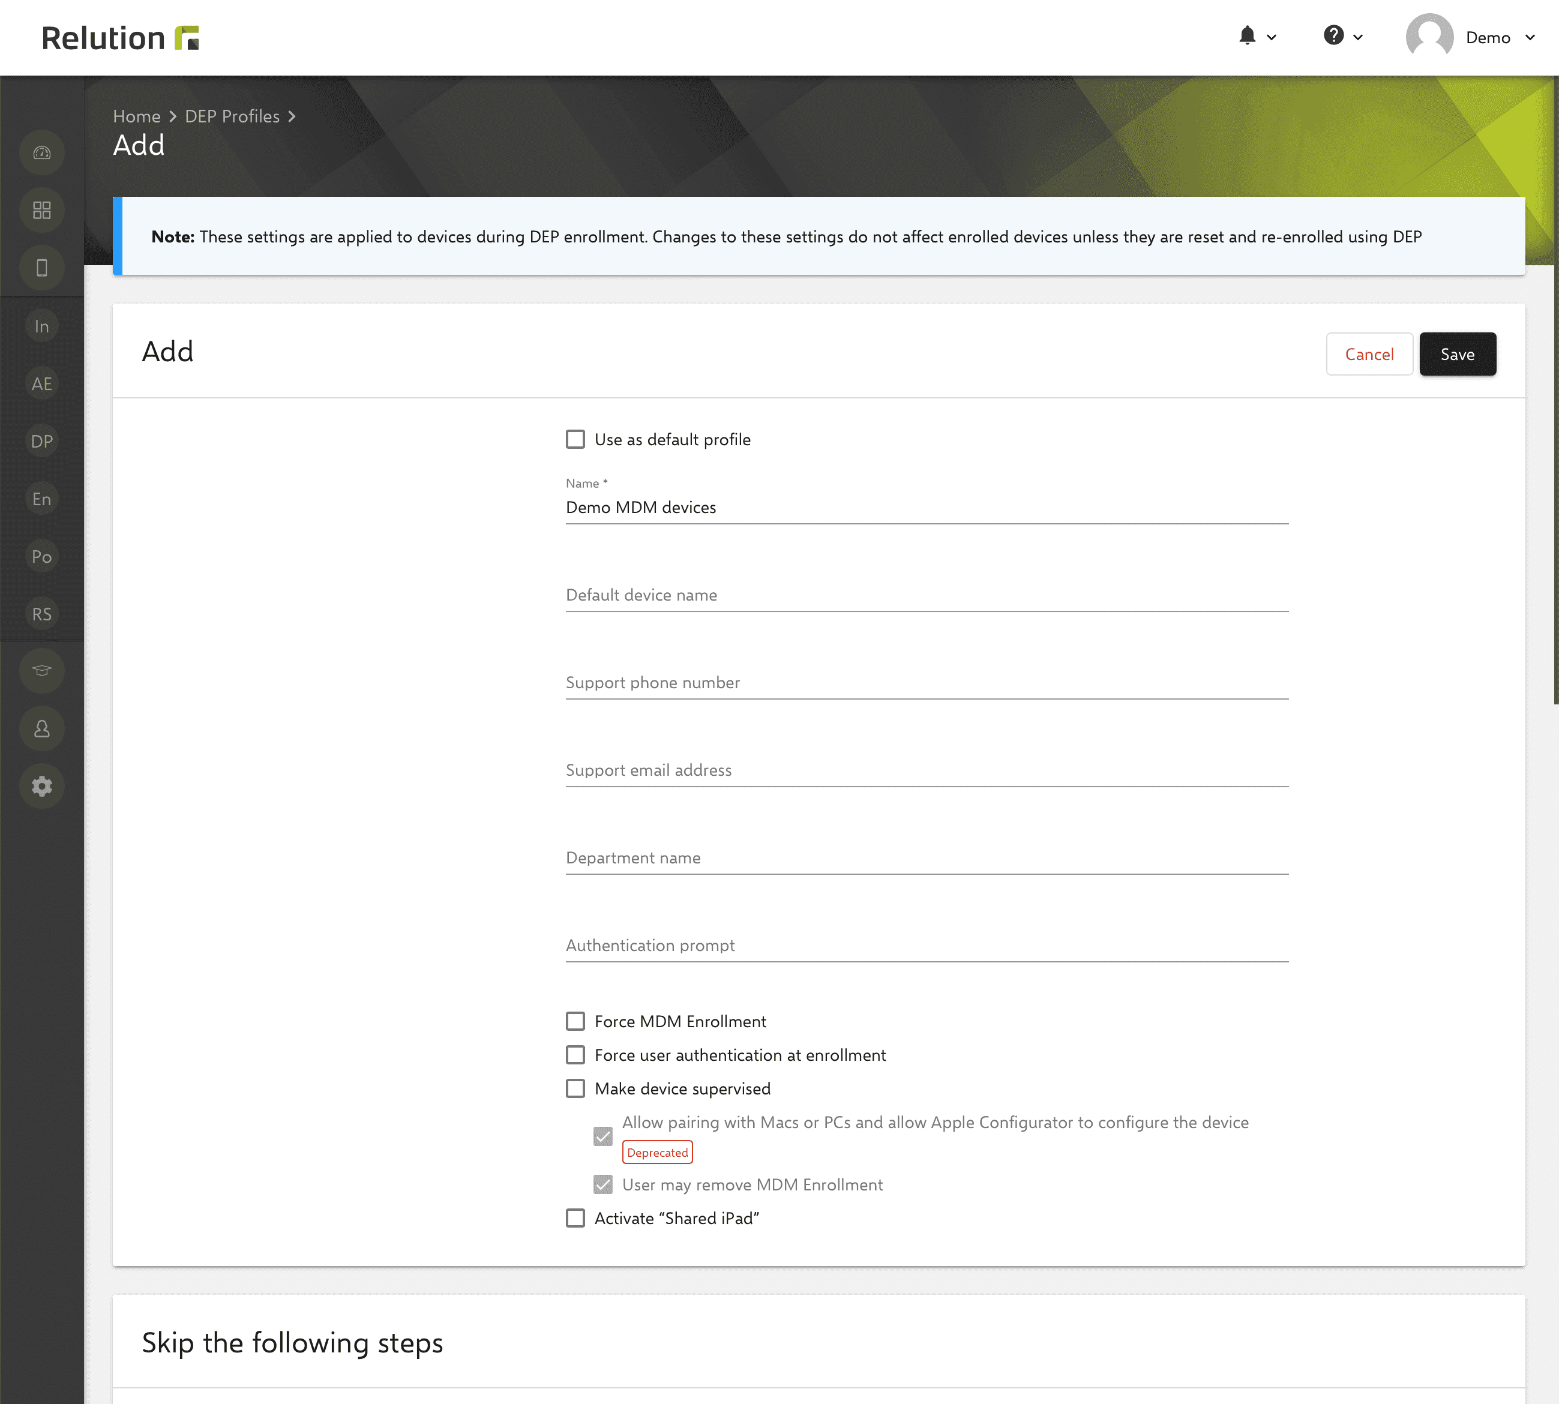The width and height of the screenshot is (1559, 1404).
Task: Select the mobile device icon in sidebar
Action: [41, 268]
